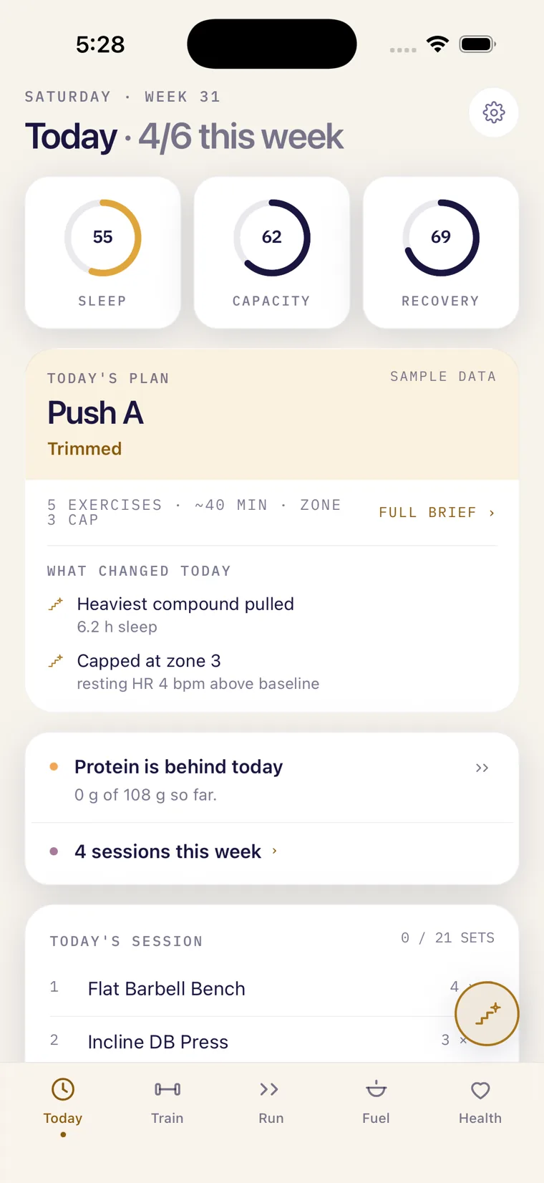The image size is (544, 1183).
Task: Open the Sleep score ring card
Action: 103,253
